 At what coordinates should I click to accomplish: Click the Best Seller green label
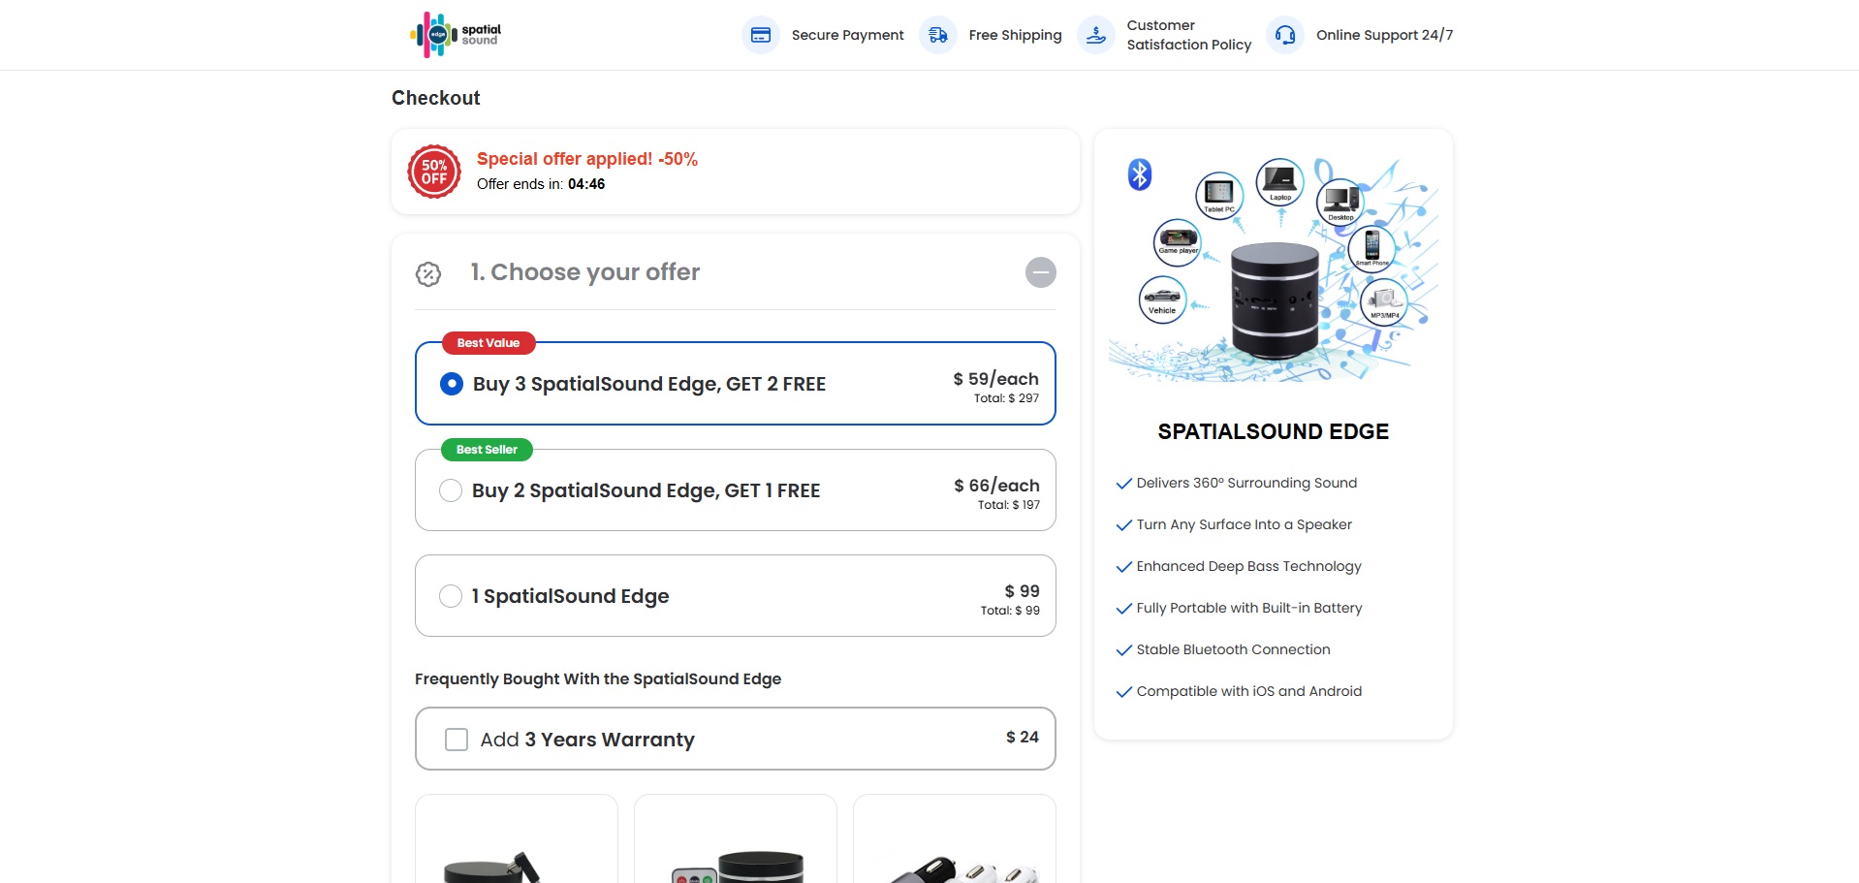click(x=487, y=450)
